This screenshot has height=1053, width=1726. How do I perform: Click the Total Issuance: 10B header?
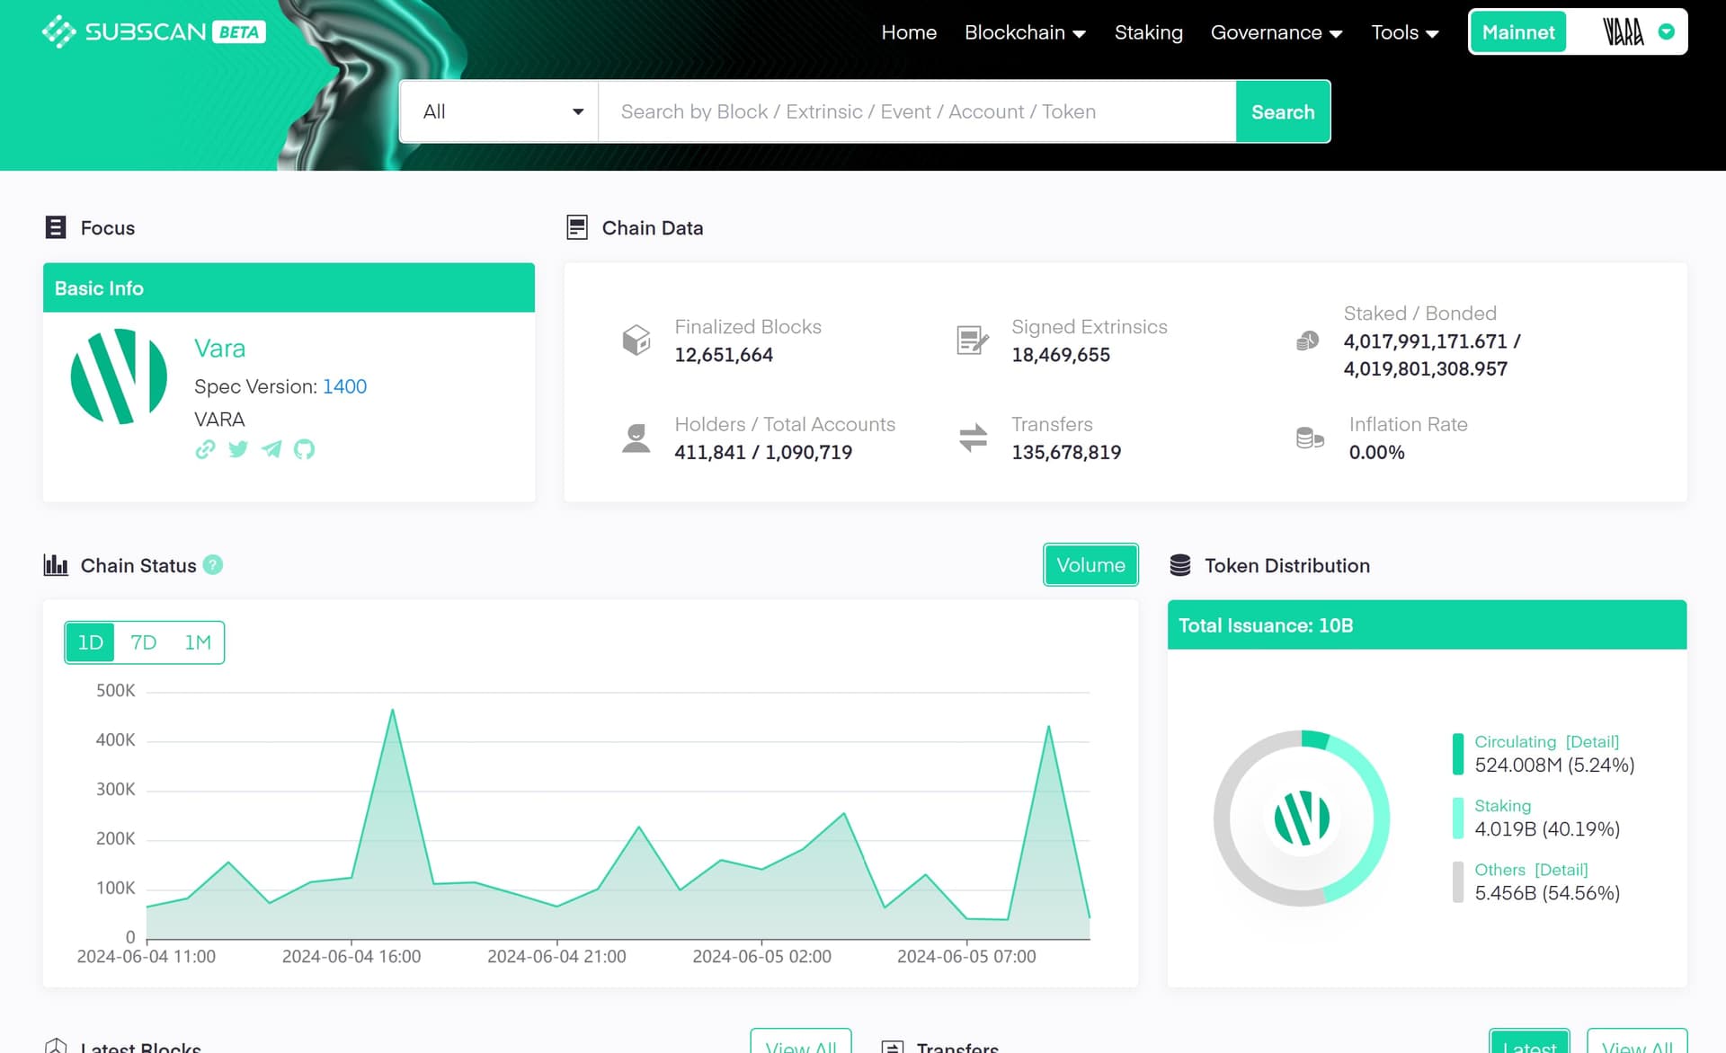coord(1427,625)
